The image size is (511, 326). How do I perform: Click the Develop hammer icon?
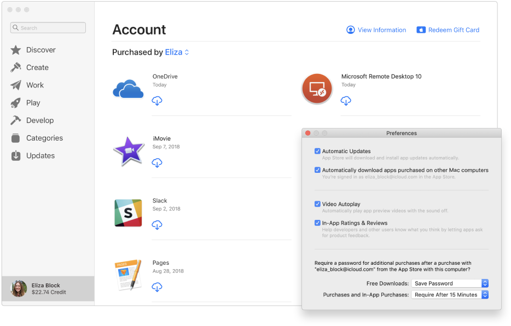click(x=16, y=120)
